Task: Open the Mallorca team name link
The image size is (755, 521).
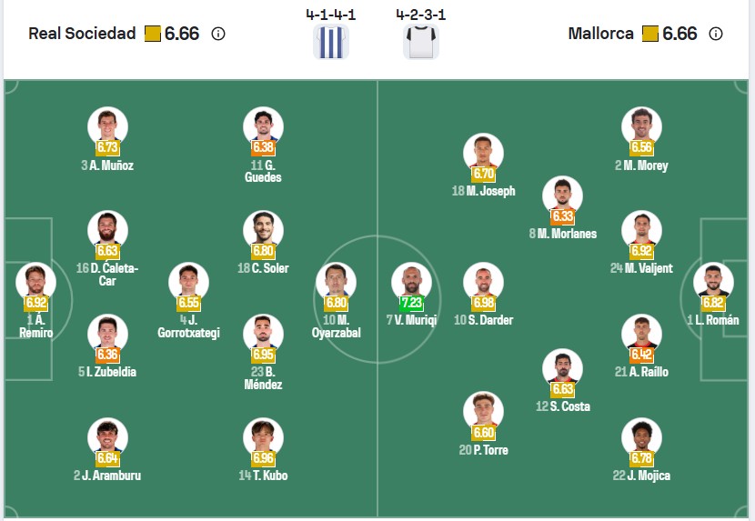Action: point(600,34)
